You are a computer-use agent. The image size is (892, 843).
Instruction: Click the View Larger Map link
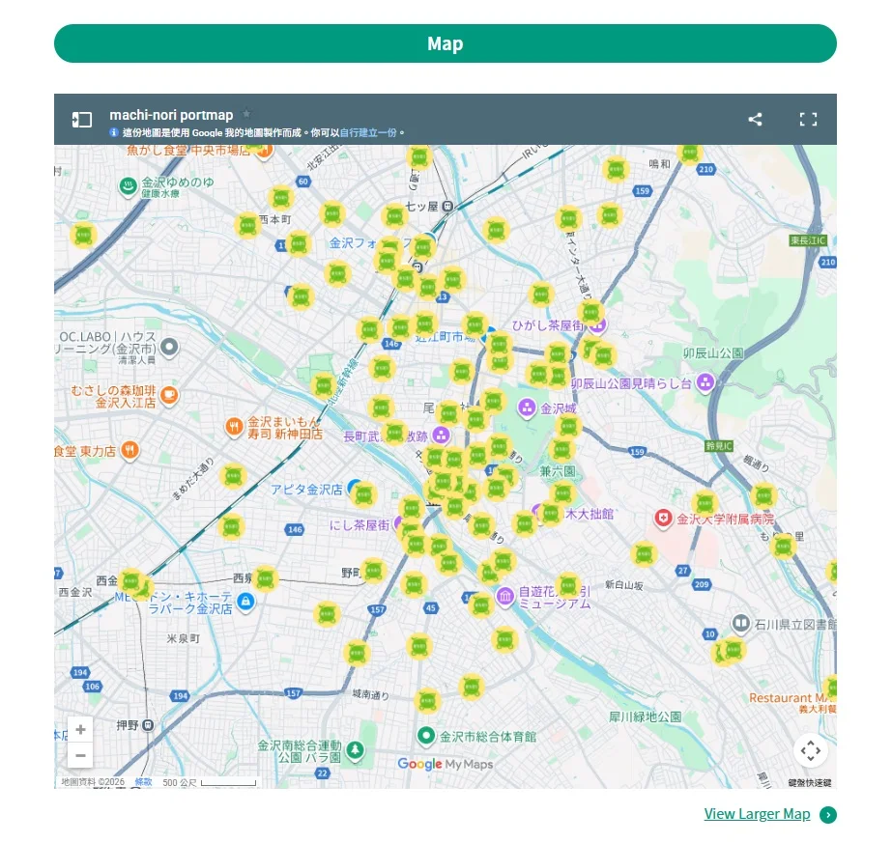coord(757,814)
